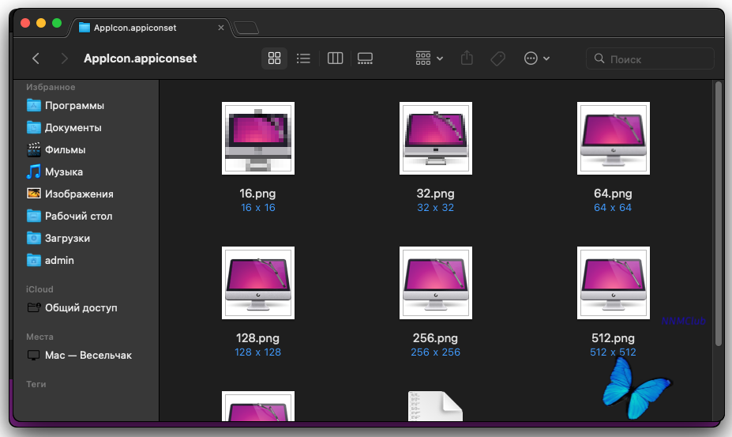Click the 16 x 16 dimension label

pyautogui.click(x=258, y=208)
